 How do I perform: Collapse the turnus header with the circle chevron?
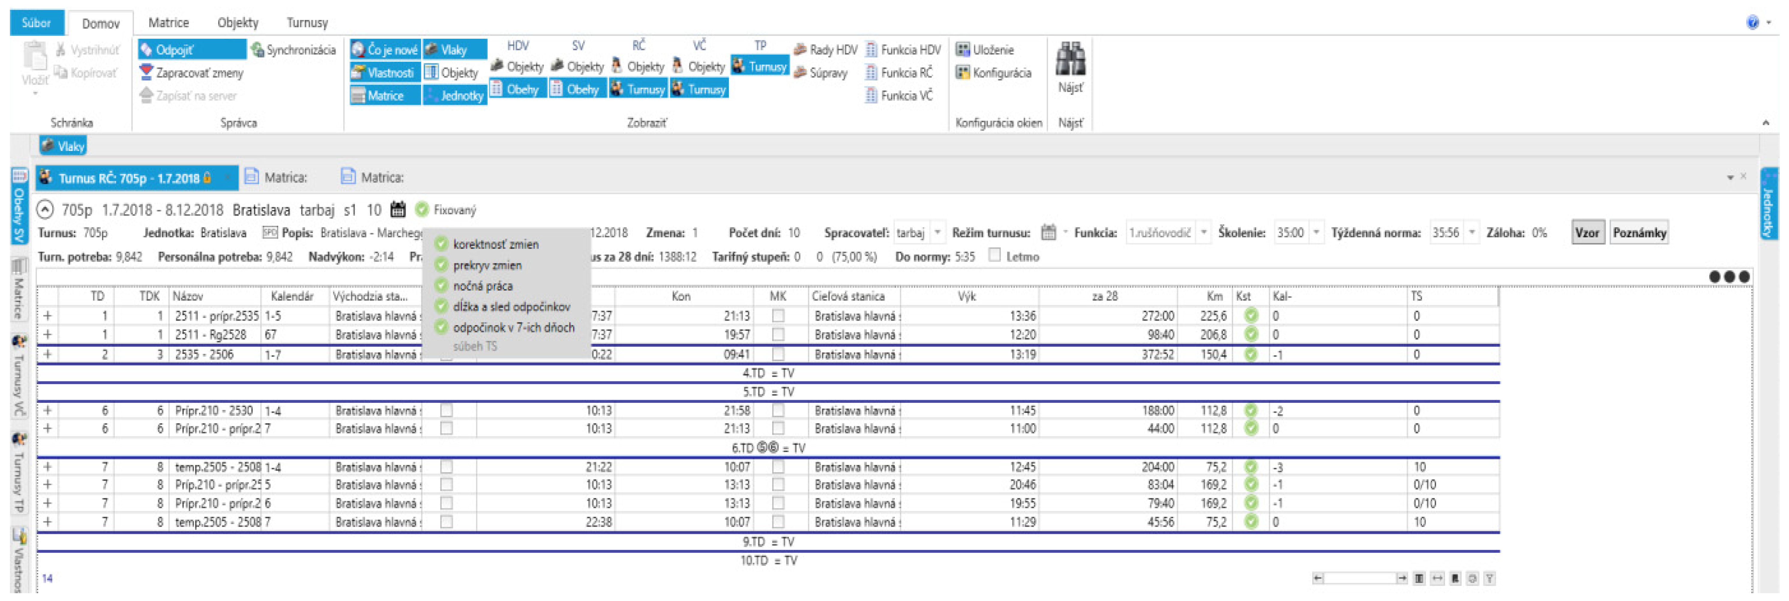tap(45, 210)
